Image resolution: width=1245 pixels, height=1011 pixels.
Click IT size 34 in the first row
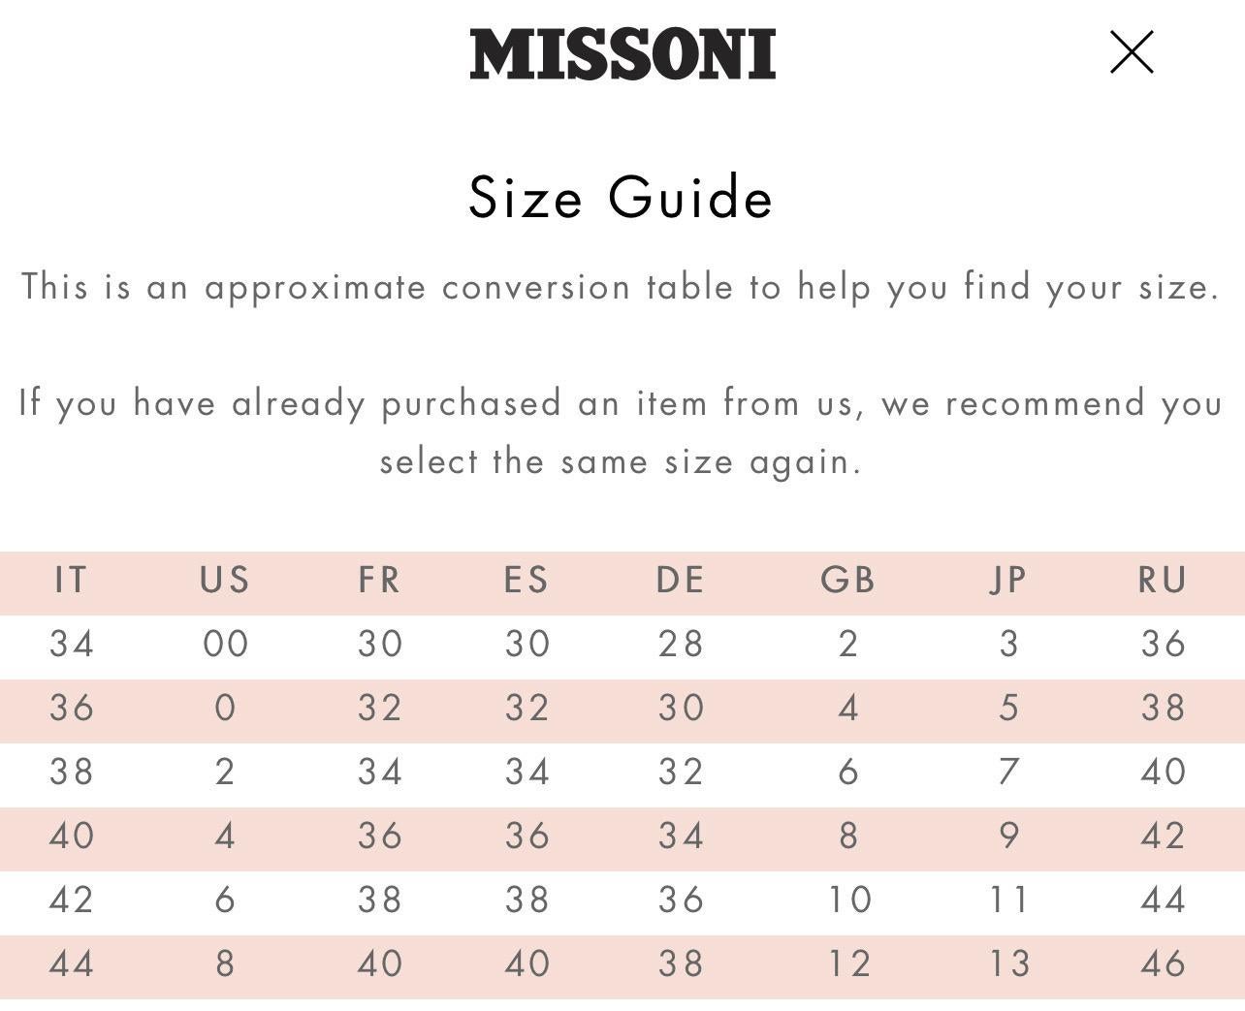pos(72,644)
